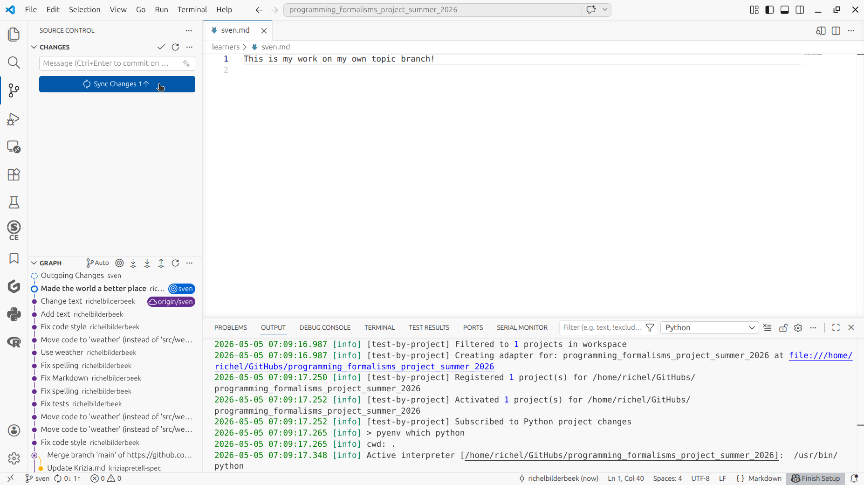Switch to the Test Results tab

pos(429,327)
